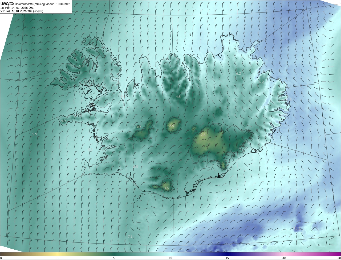This screenshot has width=341, height=260.
Task: Click the 7.2 value in the southern sea
Action: (130, 236)
